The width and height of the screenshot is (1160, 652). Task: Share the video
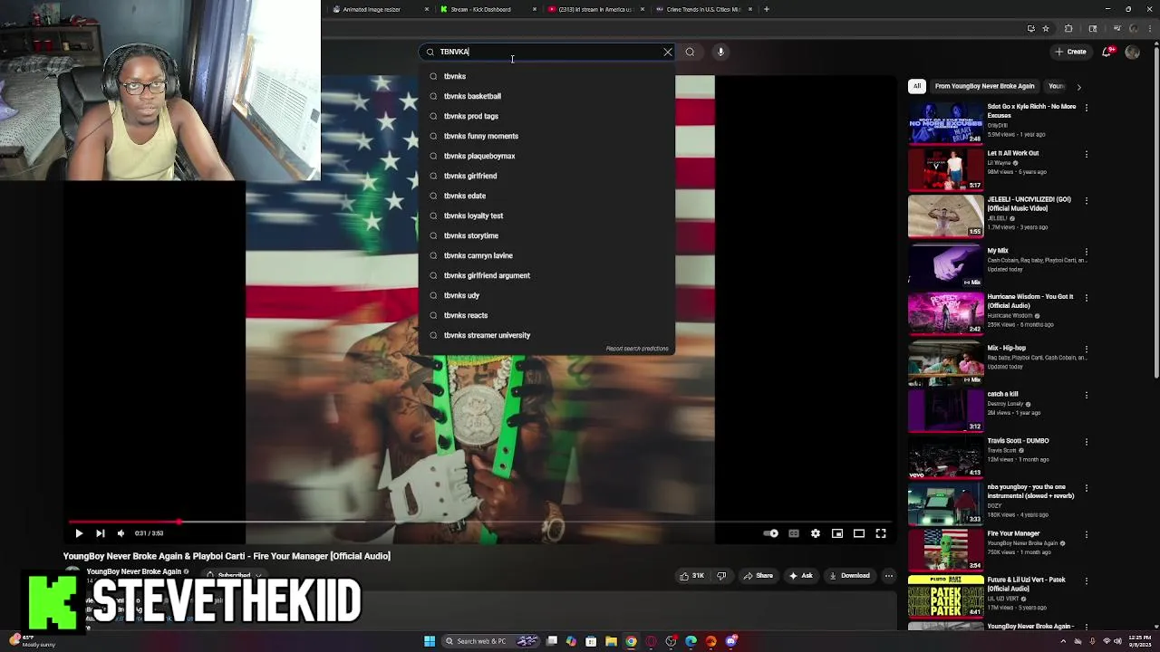759,576
